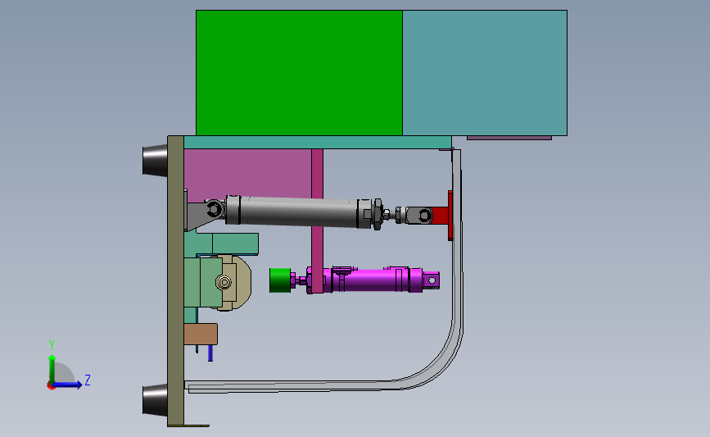The image size is (710, 437).
Task: Select the top black rubber foot
Action: click(x=156, y=160)
